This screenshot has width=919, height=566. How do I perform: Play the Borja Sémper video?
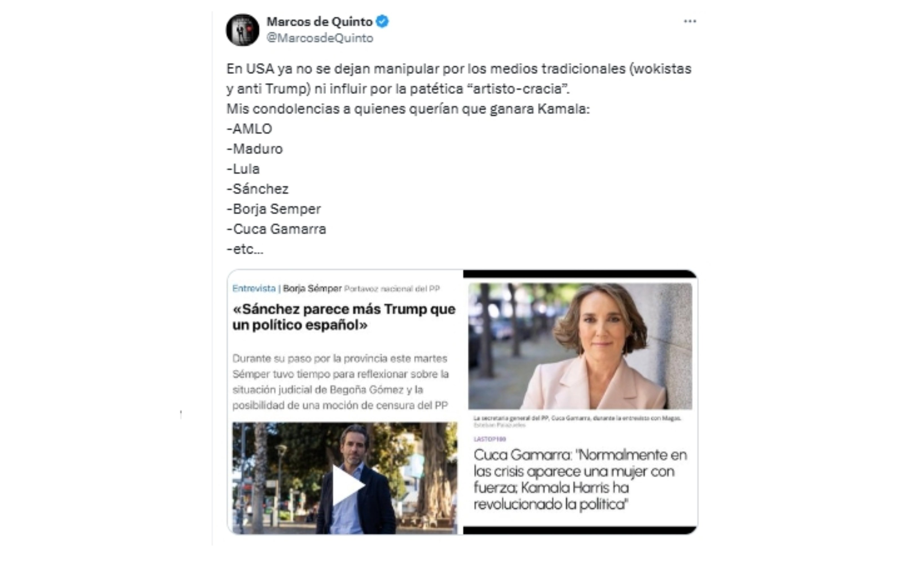pos(347,485)
